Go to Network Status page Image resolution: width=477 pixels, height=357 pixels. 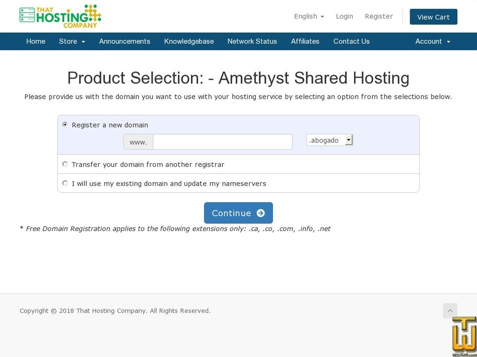click(252, 42)
